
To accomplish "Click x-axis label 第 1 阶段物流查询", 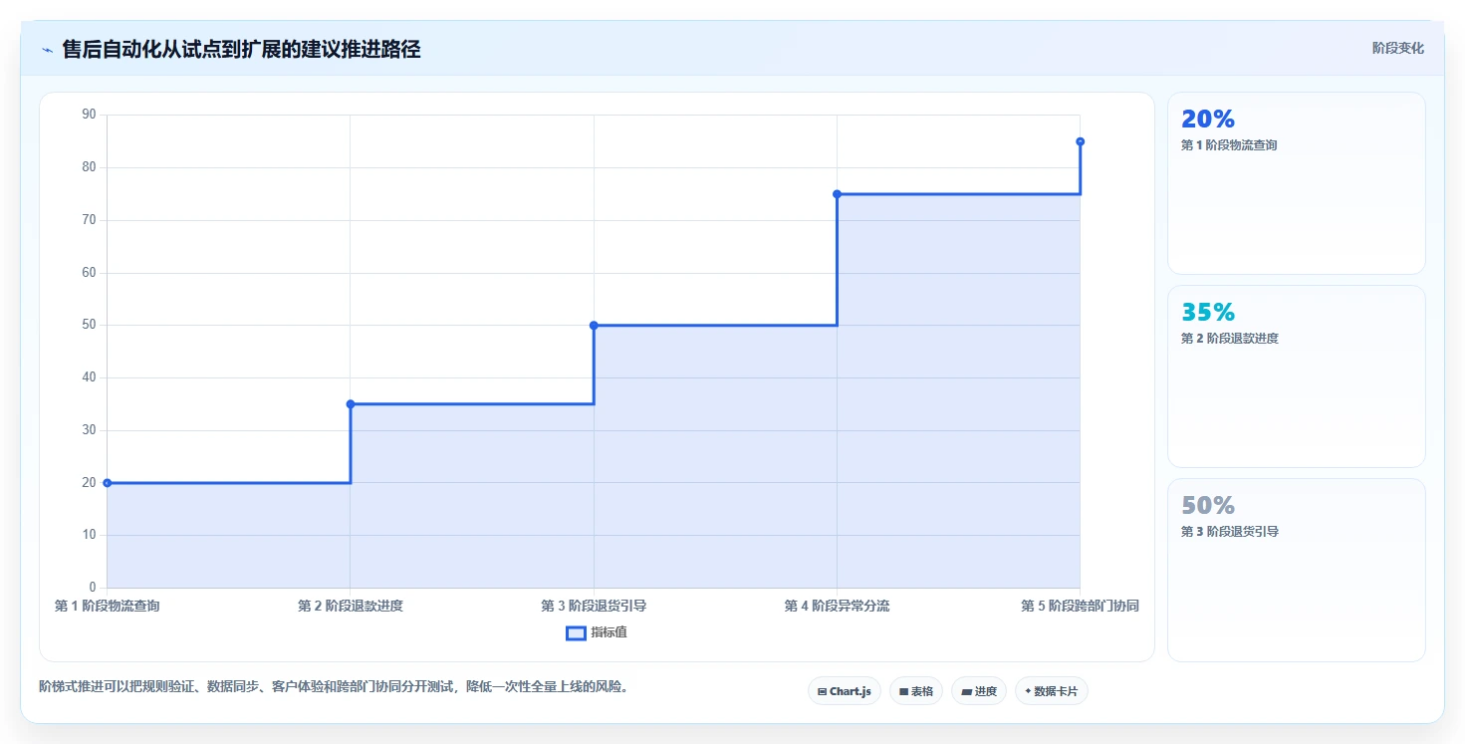I will point(107,606).
